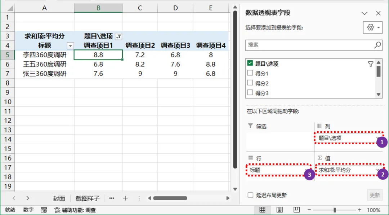Switch to the 封面 sheet tab
The width and height of the screenshot is (389, 215).
click(59, 198)
